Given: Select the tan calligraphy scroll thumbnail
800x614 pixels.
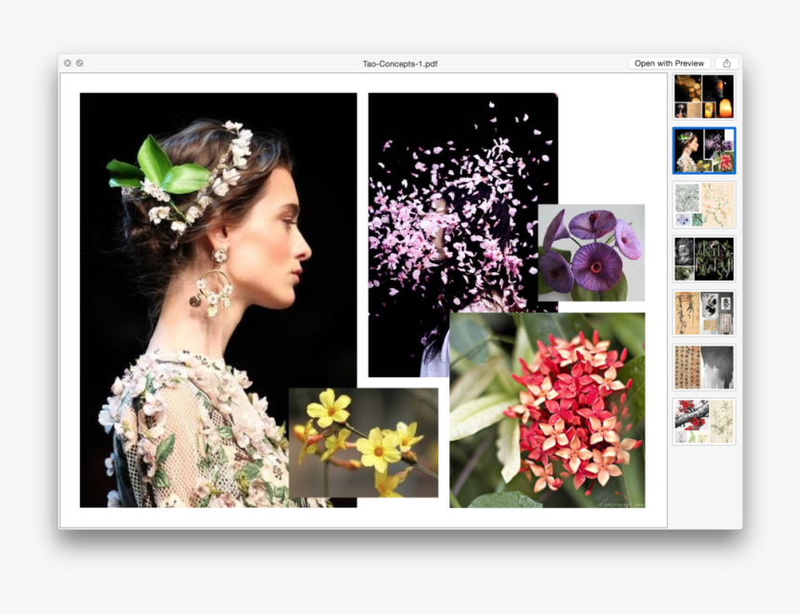Looking at the screenshot, I should [704, 313].
